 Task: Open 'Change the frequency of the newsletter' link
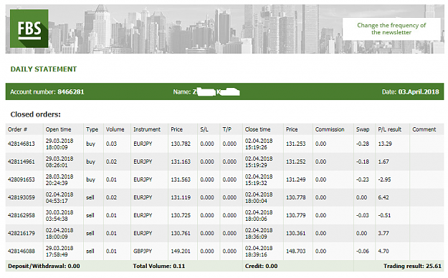pos(391,29)
